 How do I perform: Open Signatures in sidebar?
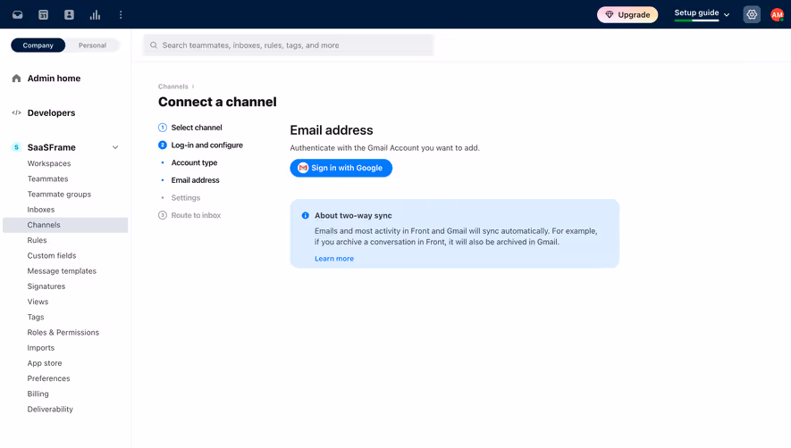[x=46, y=286]
